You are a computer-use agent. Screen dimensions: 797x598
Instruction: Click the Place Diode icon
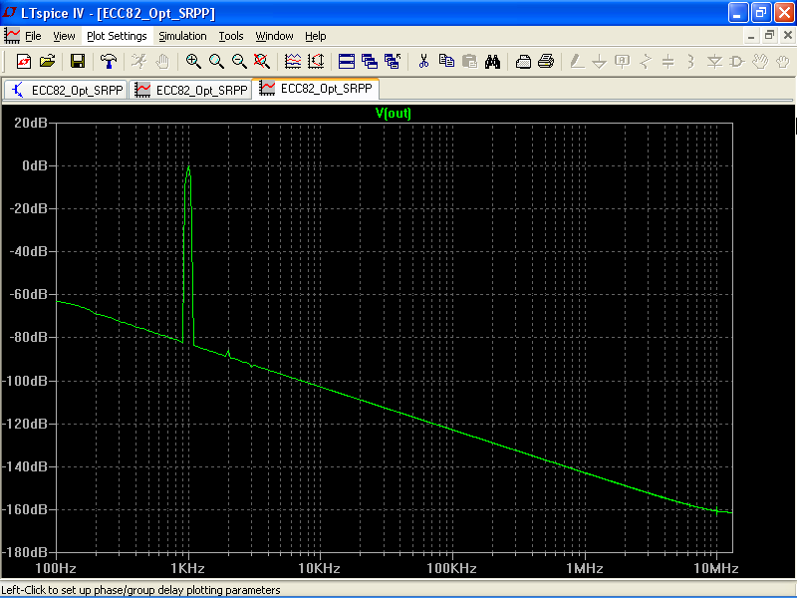[714, 62]
